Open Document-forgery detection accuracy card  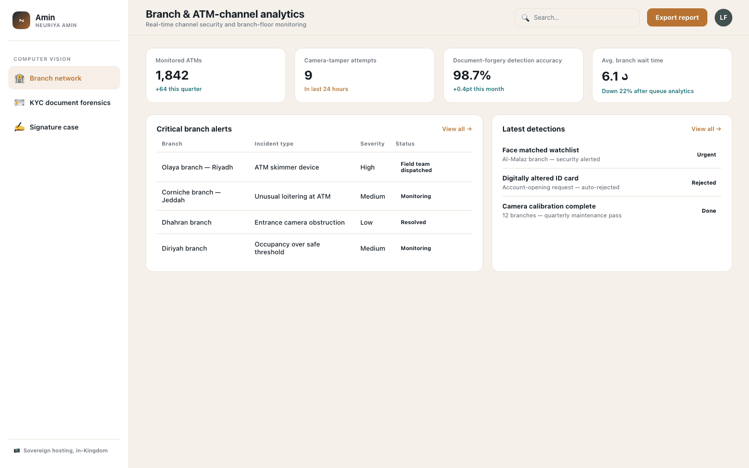[513, 75]
